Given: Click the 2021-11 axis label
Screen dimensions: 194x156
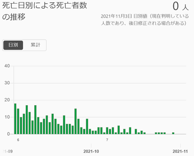Looking at the screenshot, I should [x=180, y=151].
